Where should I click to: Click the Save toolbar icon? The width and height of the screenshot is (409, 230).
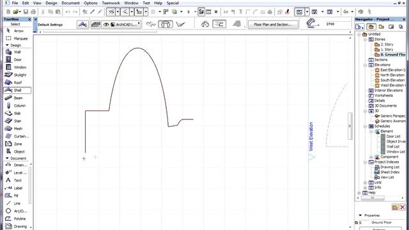tap(26, 11)
